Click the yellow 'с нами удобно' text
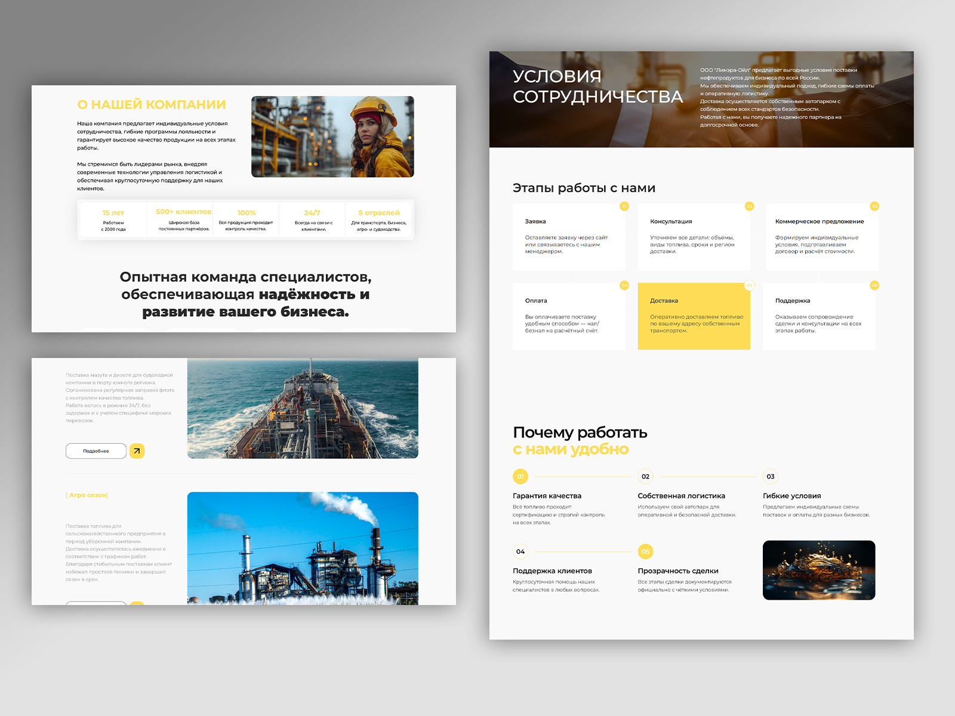 click(x=571, y=449)
